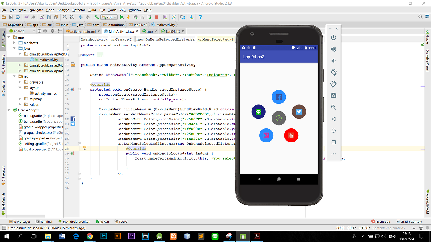
Task: Open the SDK Manager icon in the toolbar
Action: (x=183, y=17)
